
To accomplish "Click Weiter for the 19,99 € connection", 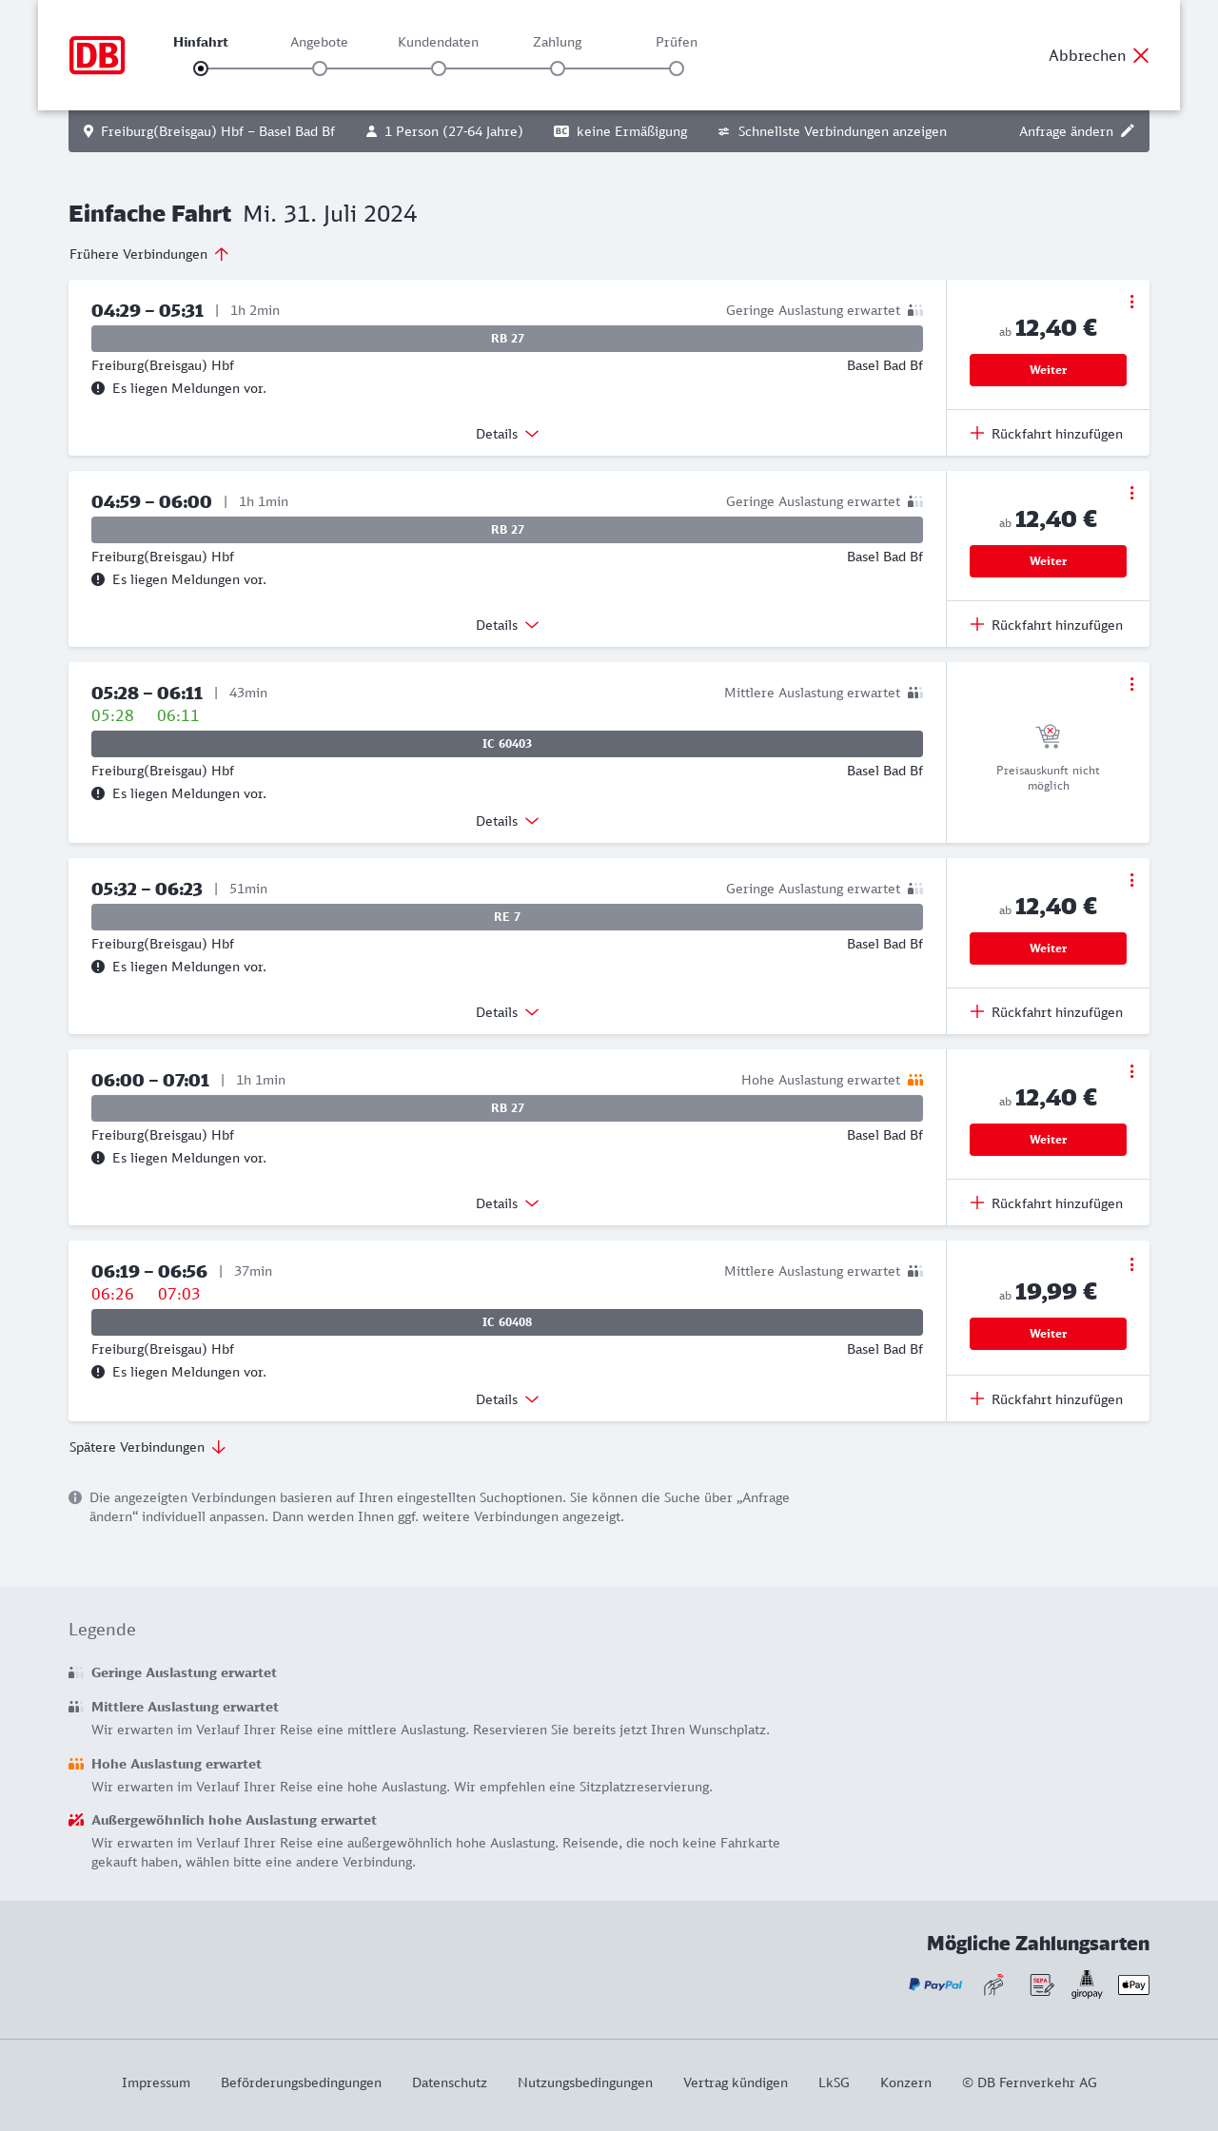I will [x=1048, y=1334].
